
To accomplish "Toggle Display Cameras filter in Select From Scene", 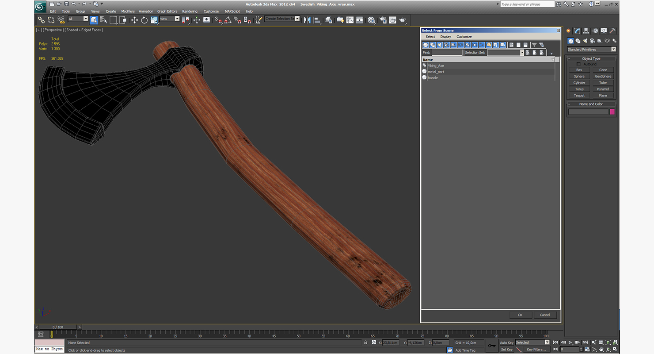I will (446, 45).
